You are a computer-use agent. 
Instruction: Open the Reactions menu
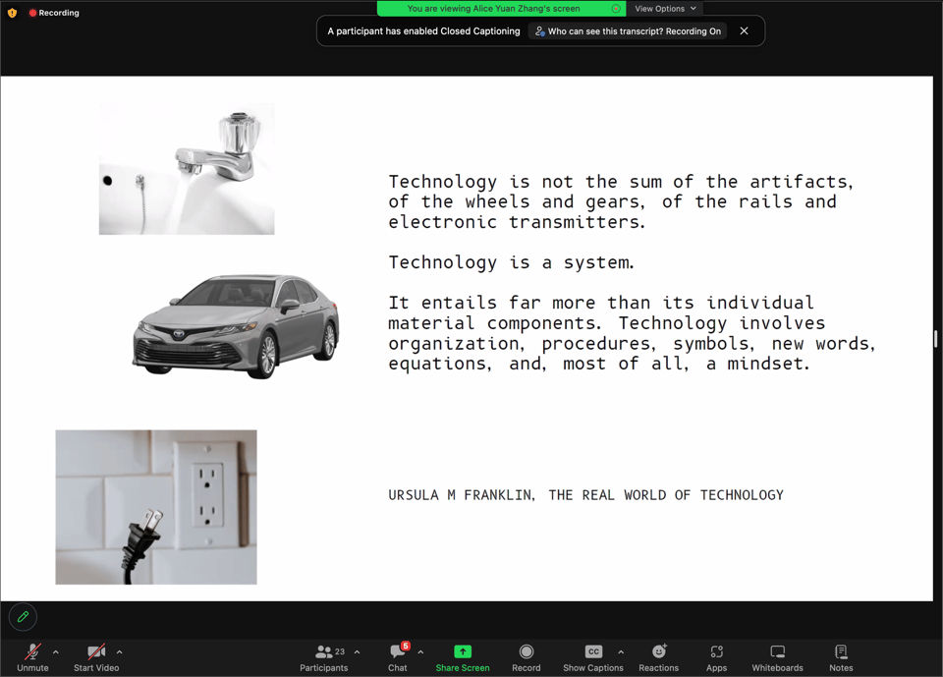658,657
